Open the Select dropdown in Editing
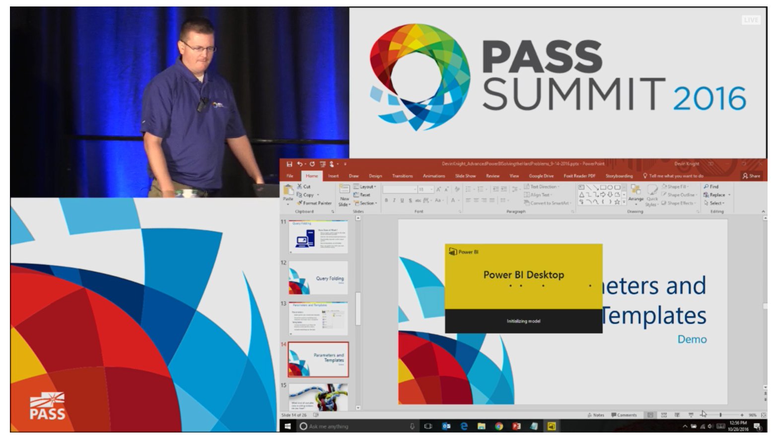This screenshot has width=778, height=435. pyautogui.click(x=714, y=203)
